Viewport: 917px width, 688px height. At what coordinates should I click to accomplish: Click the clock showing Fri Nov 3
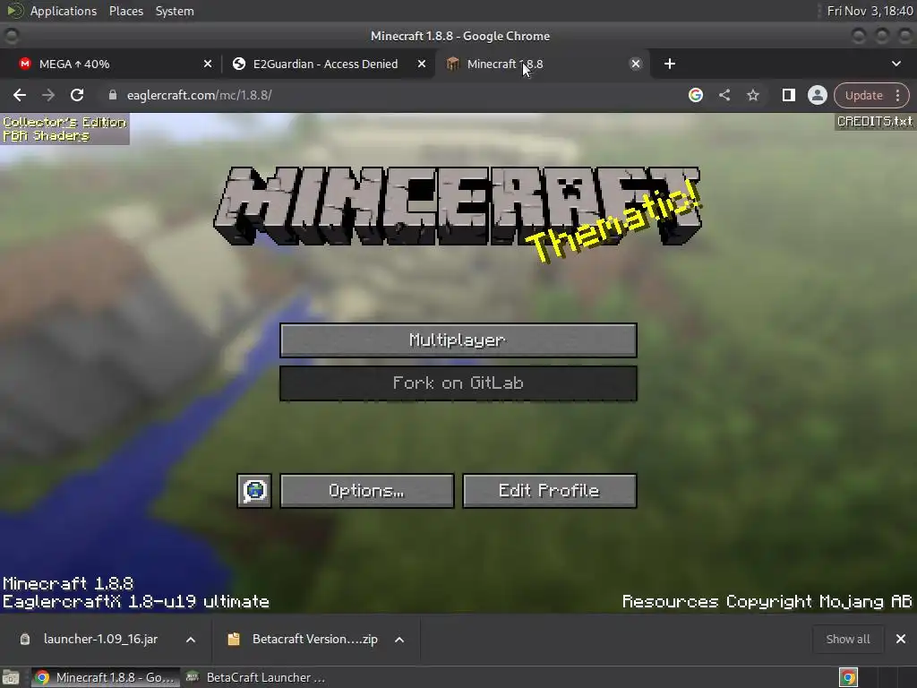click(870, 11)
